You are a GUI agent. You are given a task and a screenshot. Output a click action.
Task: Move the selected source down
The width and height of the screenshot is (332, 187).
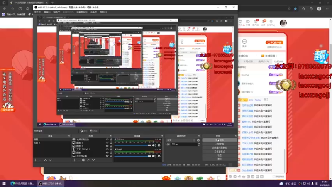click(x=93, y=160)
